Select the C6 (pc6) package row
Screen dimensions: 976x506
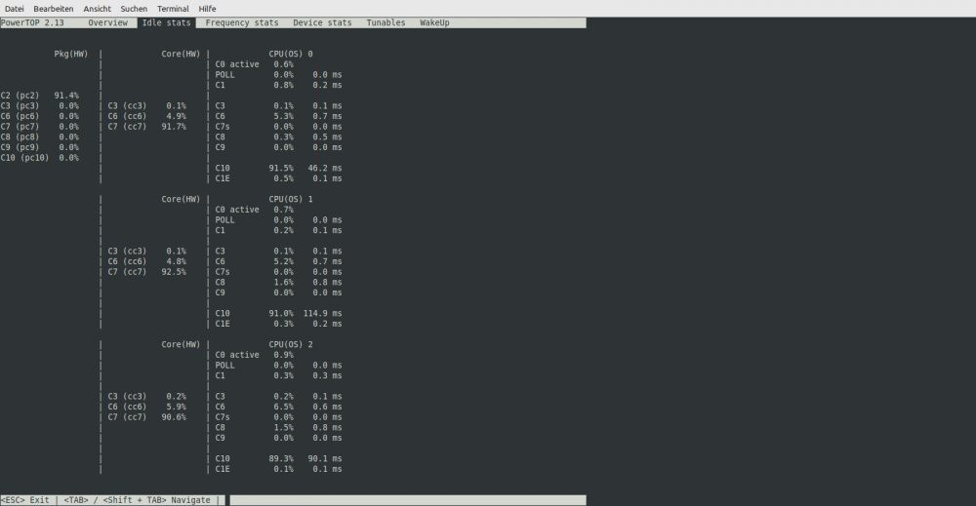(x=40, y=116)
